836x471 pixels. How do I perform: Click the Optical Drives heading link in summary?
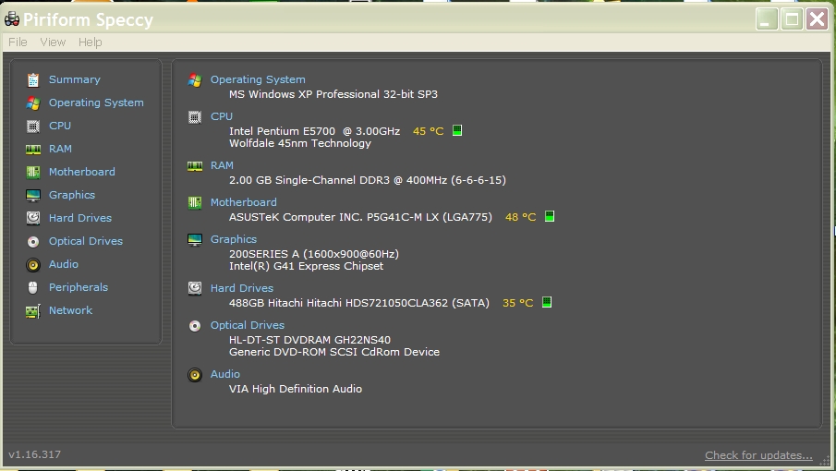pyautogui.click(x=248, y=325)
